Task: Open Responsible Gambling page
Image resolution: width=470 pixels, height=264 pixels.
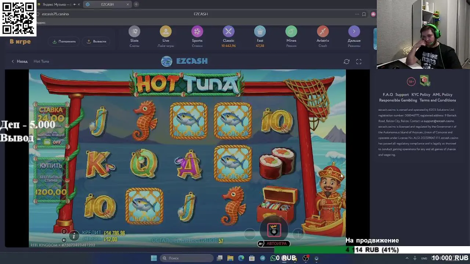Action: pyautogui.click(x=398, y=100)
